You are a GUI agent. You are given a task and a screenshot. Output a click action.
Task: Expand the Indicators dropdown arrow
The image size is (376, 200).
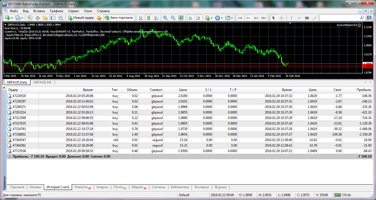(x=211, y=18)
